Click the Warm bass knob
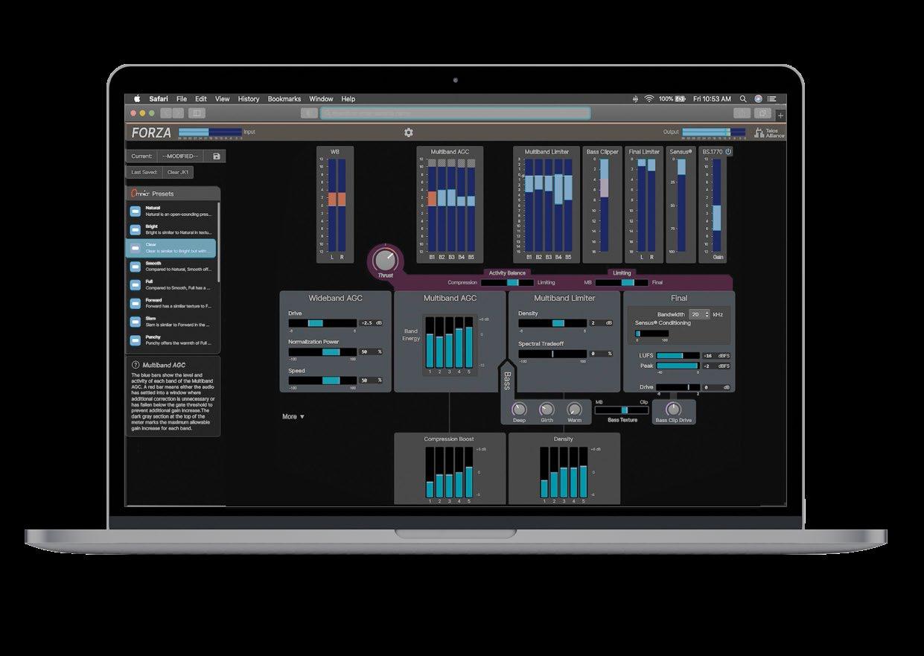924x656 pixels. pos(574,410)
